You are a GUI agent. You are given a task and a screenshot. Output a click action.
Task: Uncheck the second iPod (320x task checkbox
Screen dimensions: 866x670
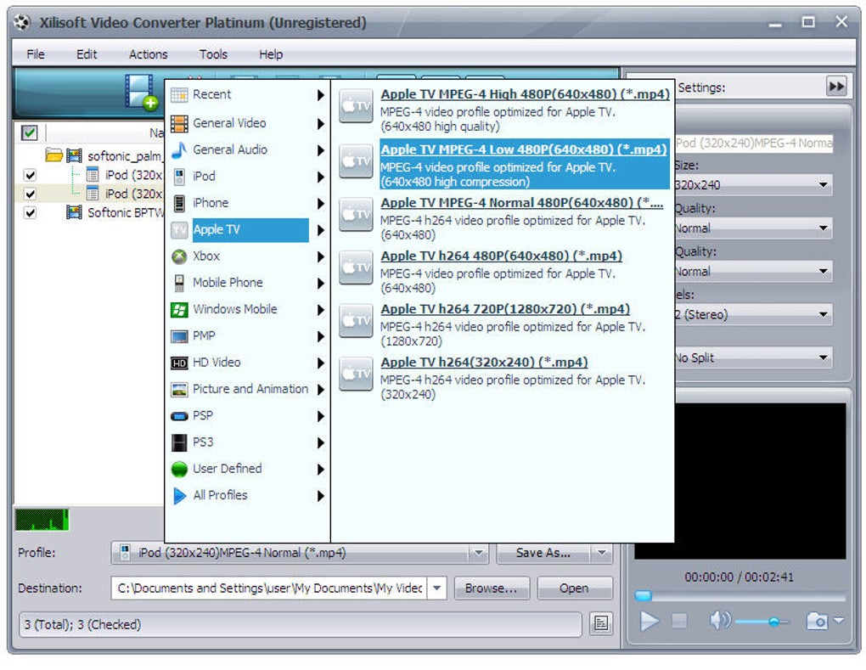[x=30, y=194]
